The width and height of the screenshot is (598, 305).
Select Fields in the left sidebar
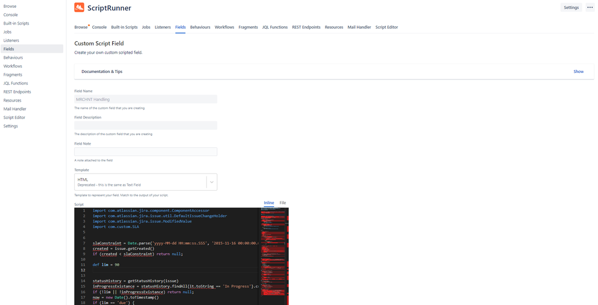(32, 48)
